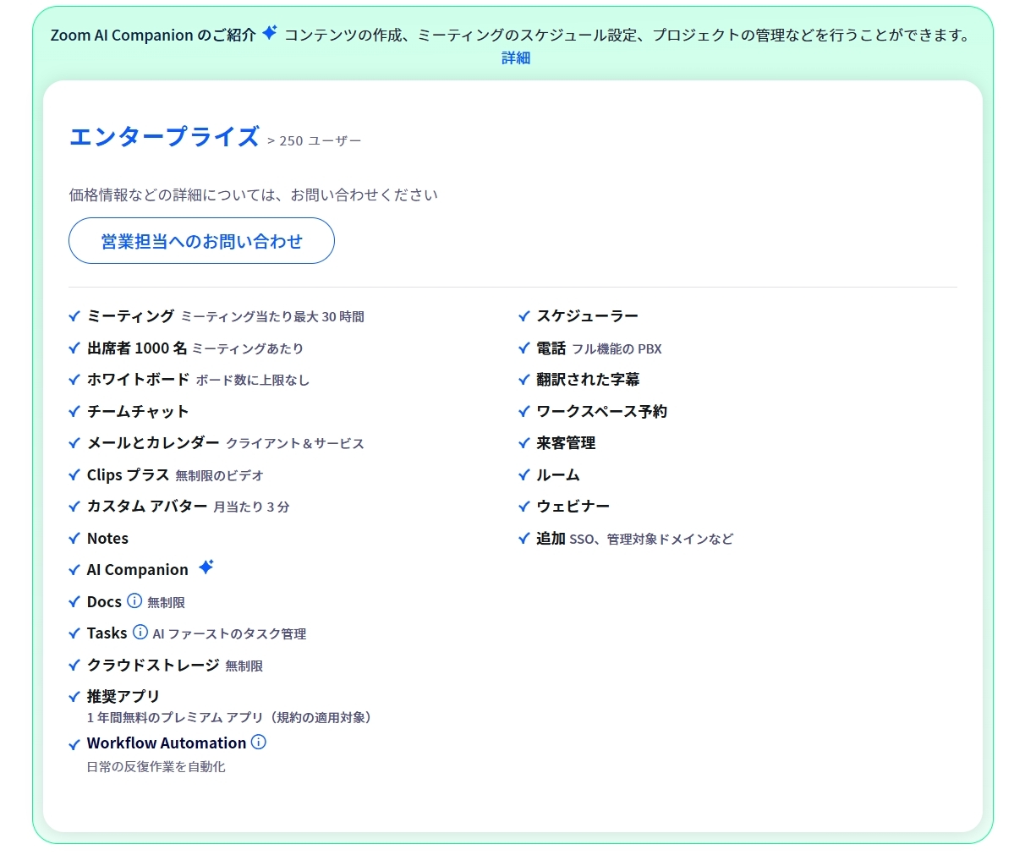Click SSO、管理対象ドメインなど text

[x=651, y=540]
